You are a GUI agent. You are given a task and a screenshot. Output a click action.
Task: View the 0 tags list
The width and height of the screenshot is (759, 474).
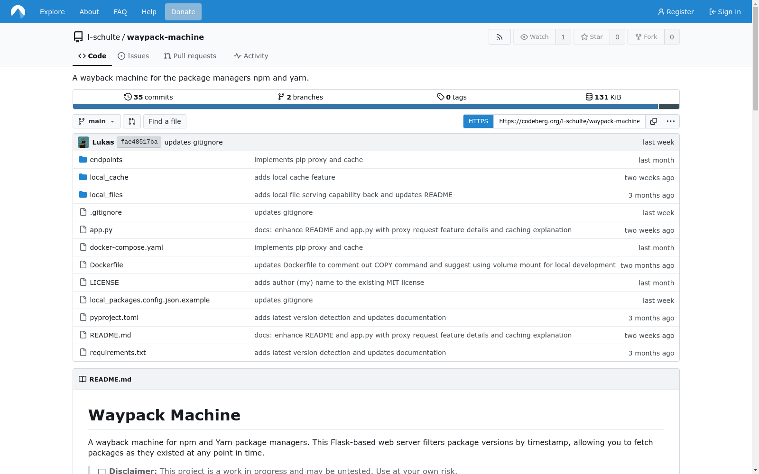[x=452, y=97]
